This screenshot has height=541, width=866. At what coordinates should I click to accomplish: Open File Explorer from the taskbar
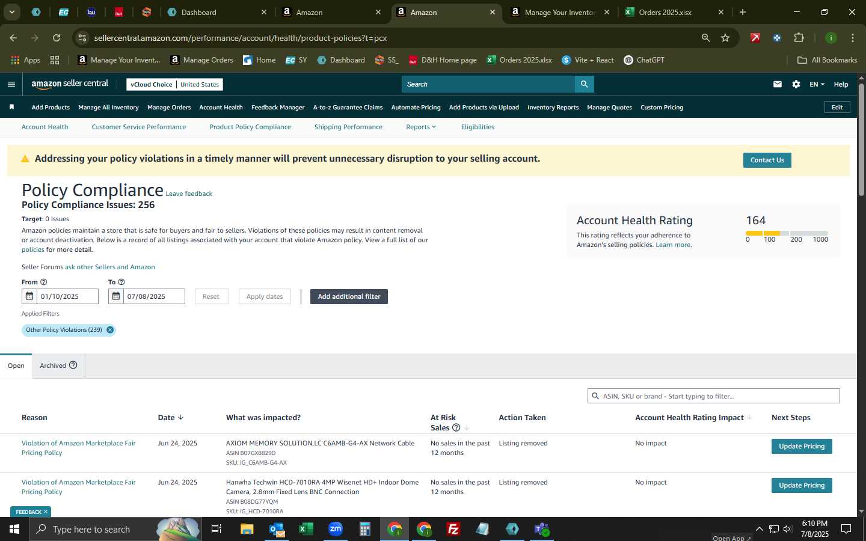(x=247, y=529)
